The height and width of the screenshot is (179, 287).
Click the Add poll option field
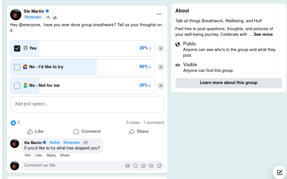[x=87, y=104]
